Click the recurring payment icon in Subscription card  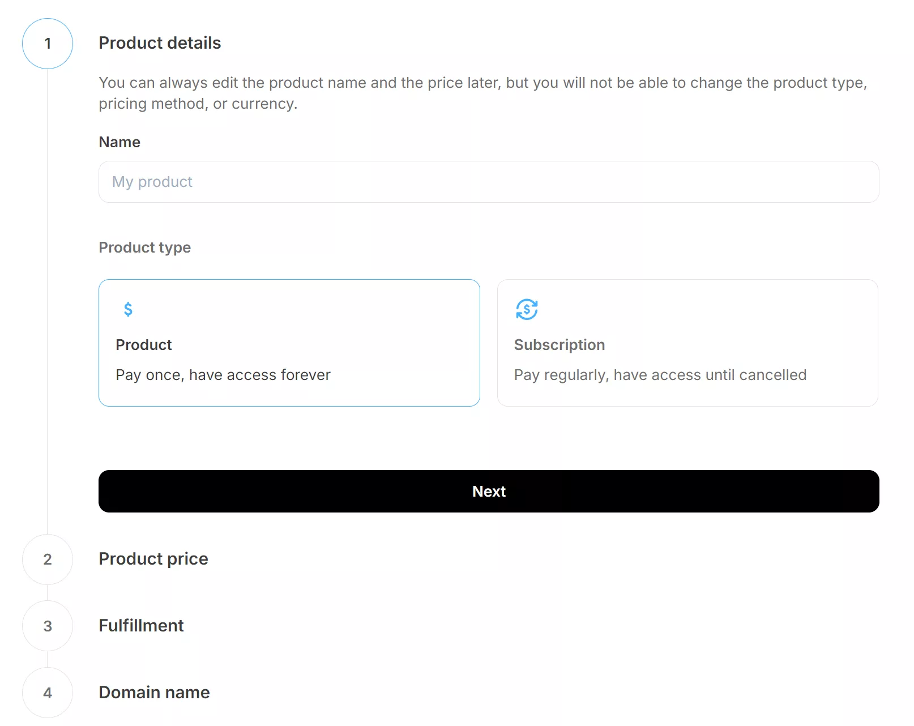point(527,309)
